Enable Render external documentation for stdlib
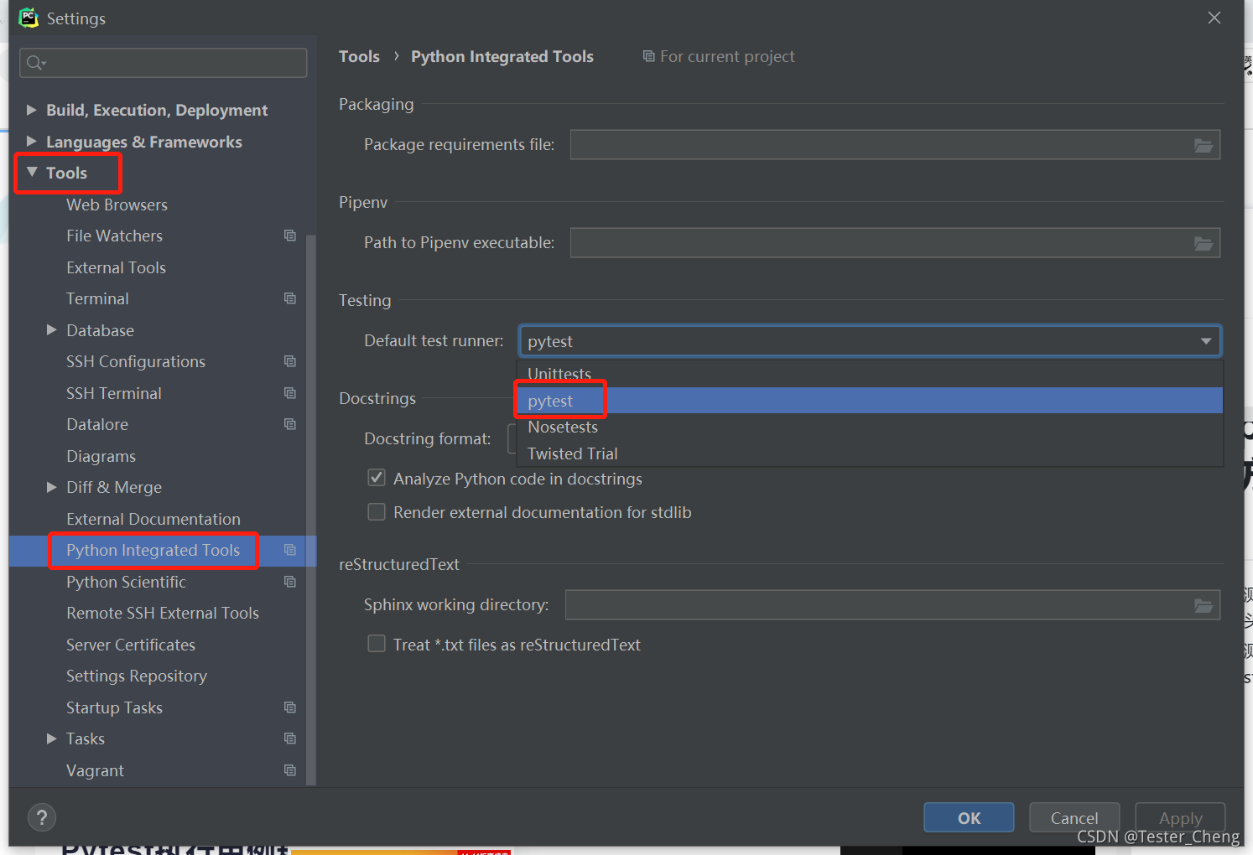1253x855 pixels. point(377,512)
